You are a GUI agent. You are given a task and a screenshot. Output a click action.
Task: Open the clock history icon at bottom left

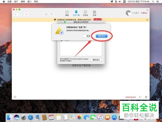15,97
